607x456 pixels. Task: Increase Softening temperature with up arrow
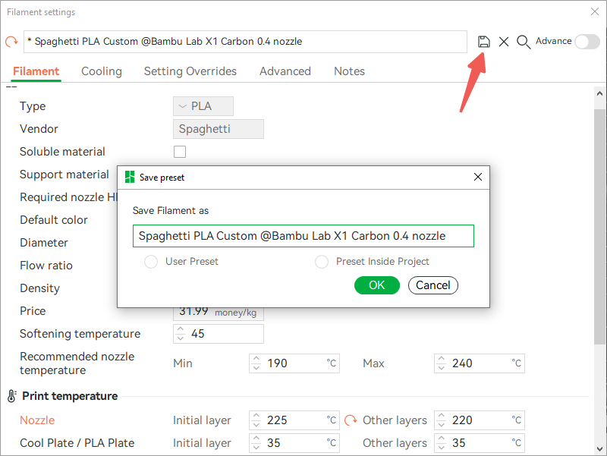(x=181, y=330)
